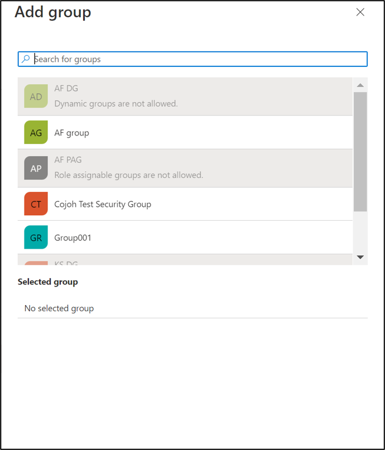Click the No selected group text
385x450 pixels.
(58, 308)
